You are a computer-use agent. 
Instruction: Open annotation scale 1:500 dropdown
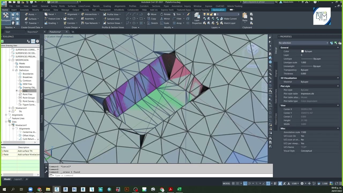click(x=295, y=183)
